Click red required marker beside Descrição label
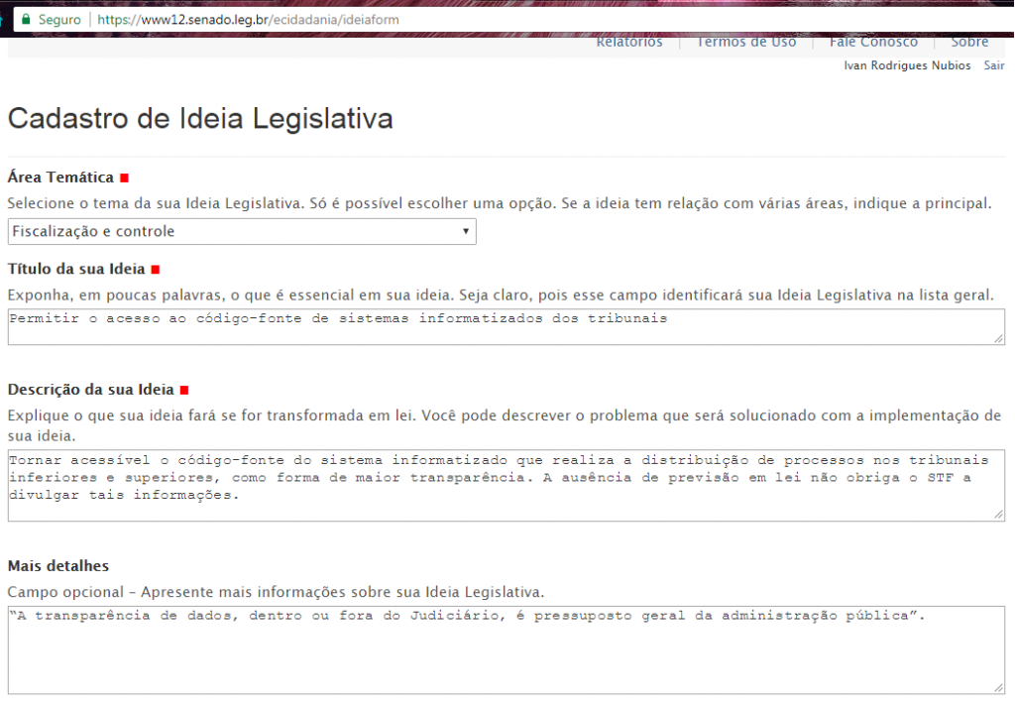This screenshot has width=1015, height=708. tap(184, 391)
